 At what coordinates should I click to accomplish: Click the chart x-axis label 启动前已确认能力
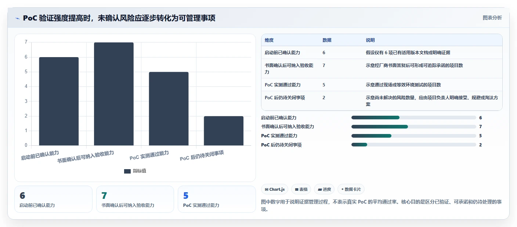(40, 155)
